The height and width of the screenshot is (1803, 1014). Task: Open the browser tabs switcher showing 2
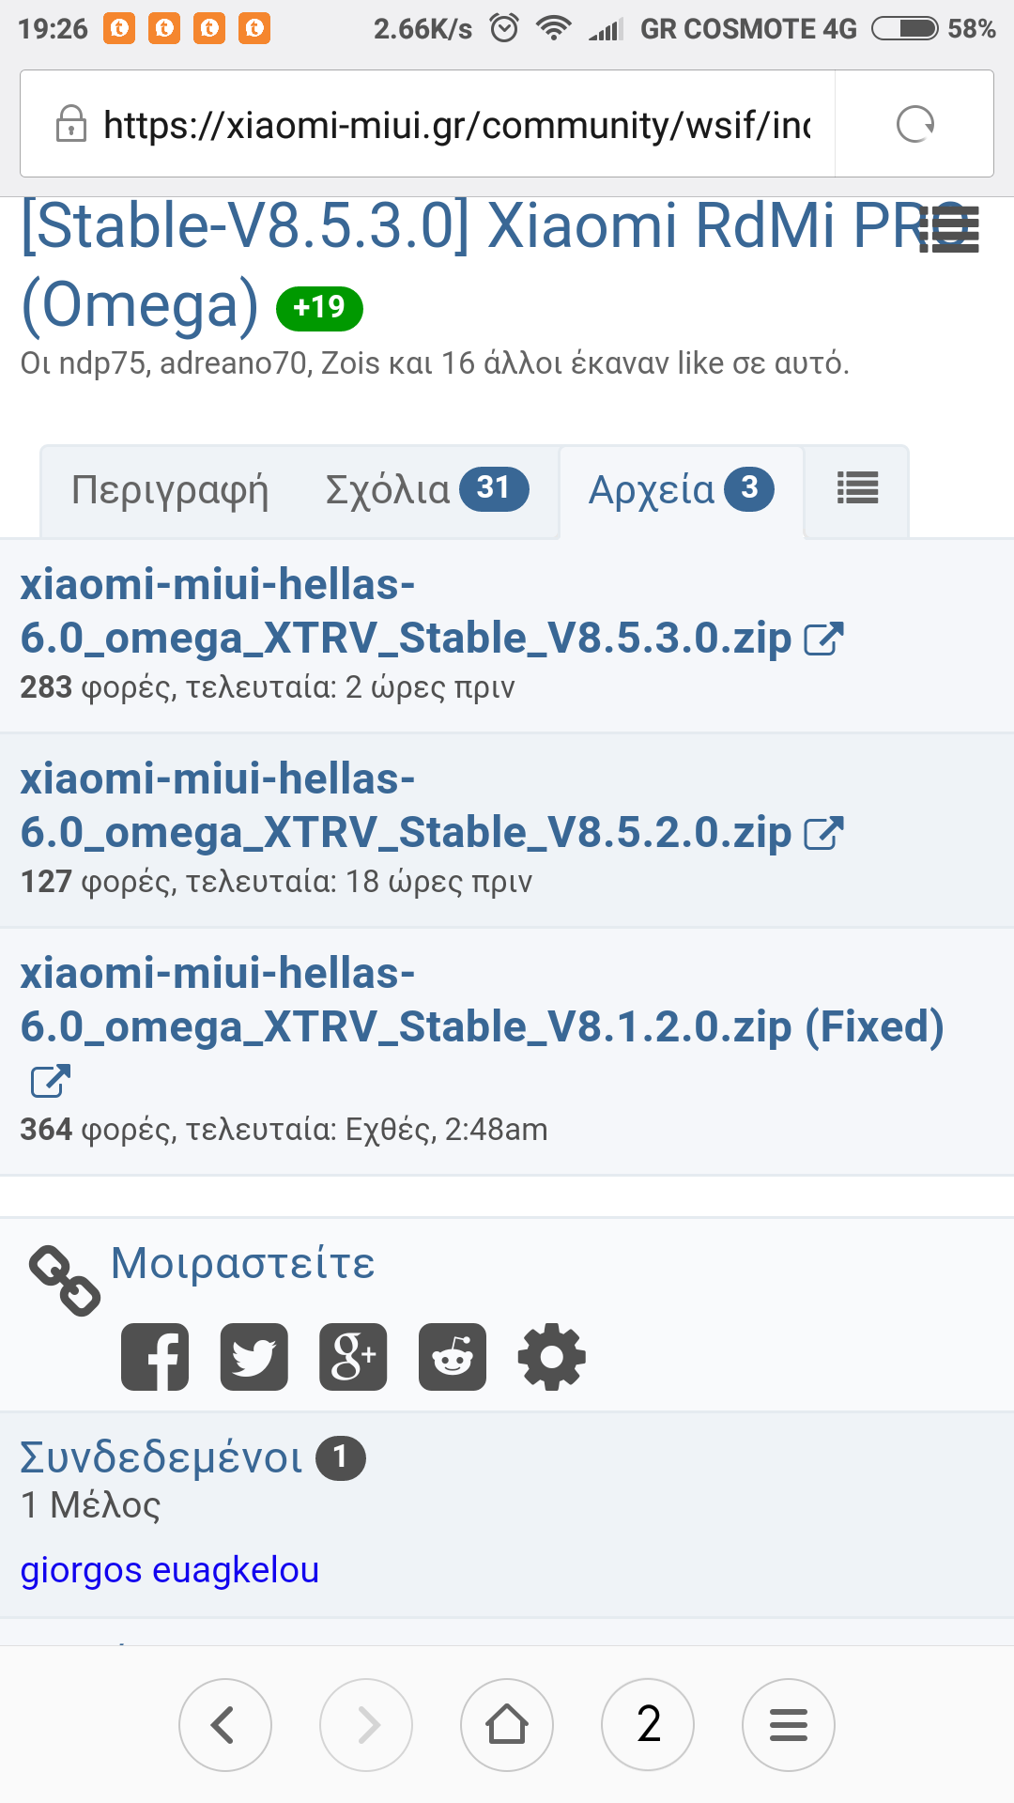648,1725
